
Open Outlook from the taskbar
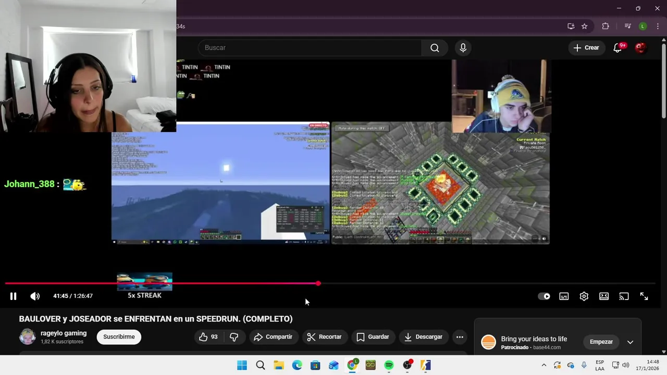pos(333,365)
